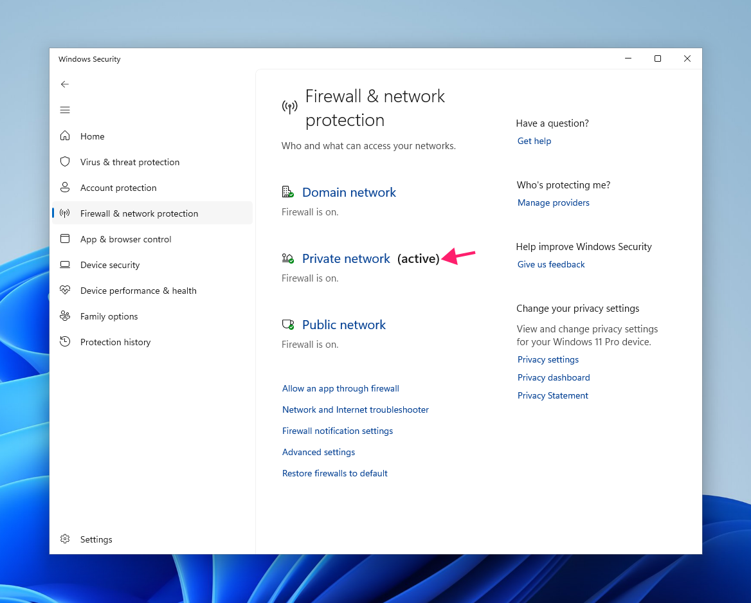Click the Protection history clock icon
Viewport: 751px width, 603px height.
65,341
